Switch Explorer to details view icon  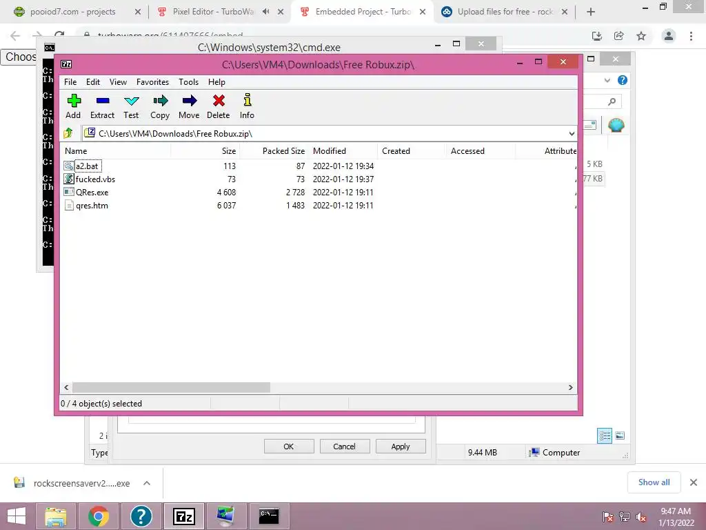tap(604, 436)
